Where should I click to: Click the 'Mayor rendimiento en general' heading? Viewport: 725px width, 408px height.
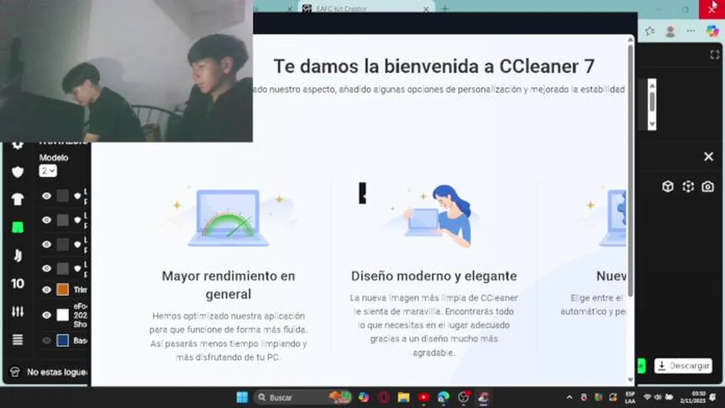click(x=229, y=285)
